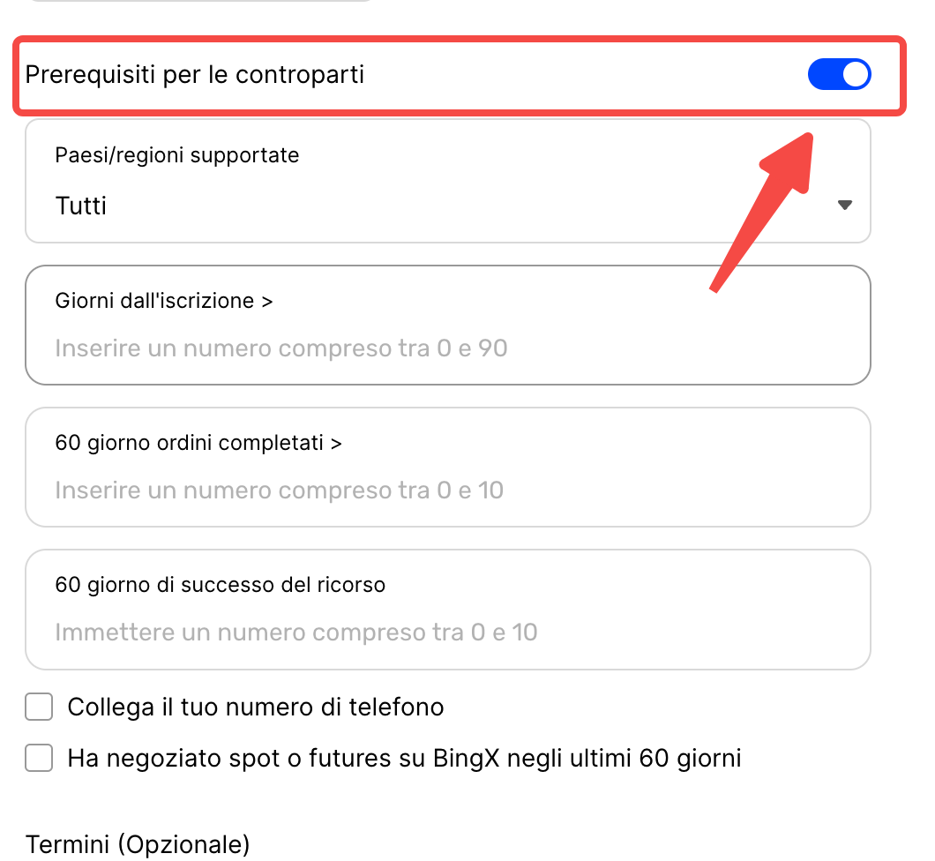Click the Termini (Opzionale) heading

138,844
